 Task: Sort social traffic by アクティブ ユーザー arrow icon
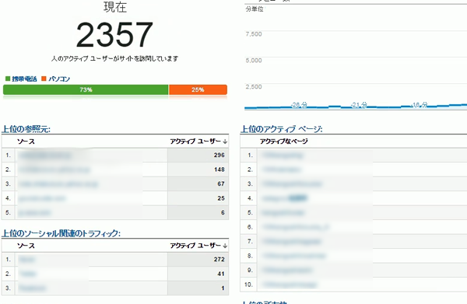pos(225,246)
